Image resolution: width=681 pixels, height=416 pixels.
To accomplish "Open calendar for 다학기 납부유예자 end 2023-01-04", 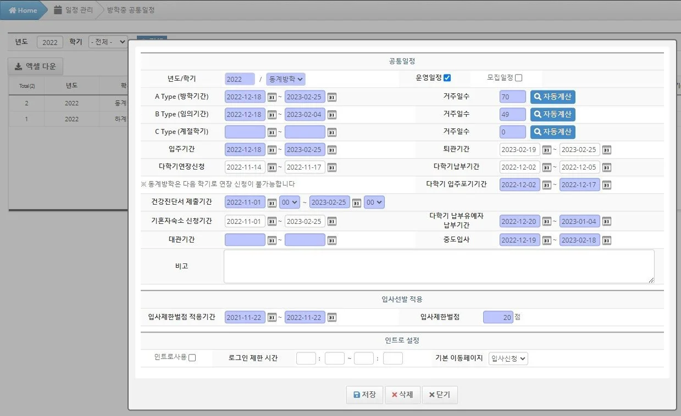I will (606, 222).
